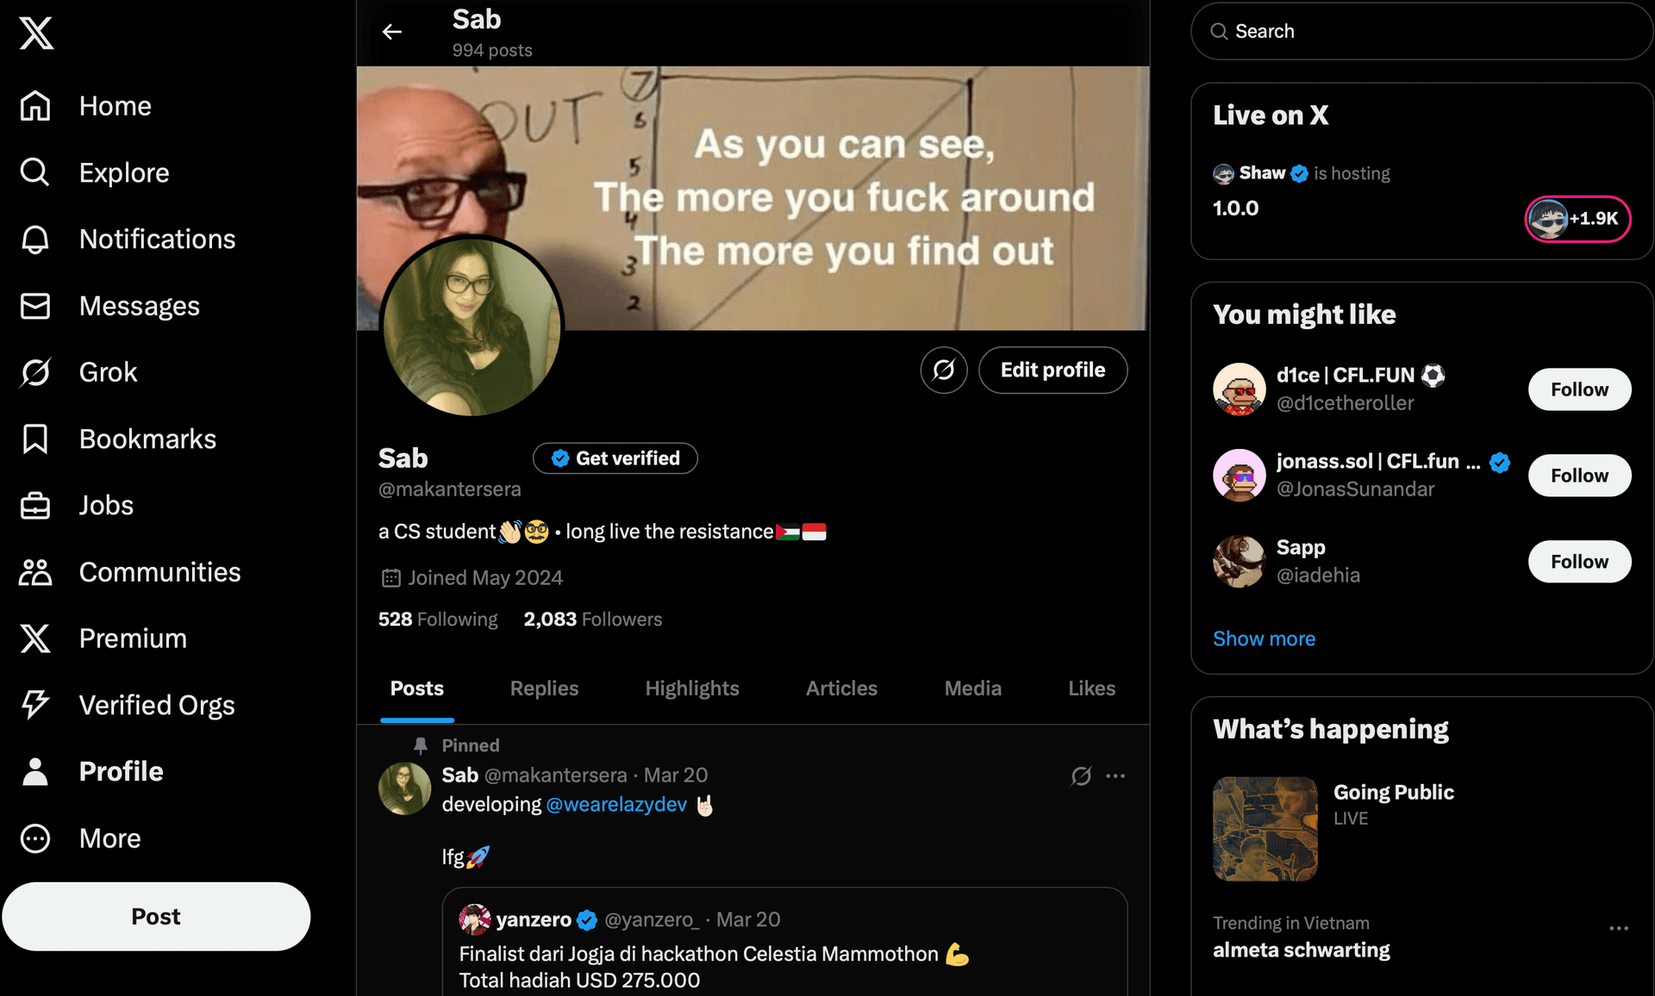Open Communities from the sidebar
The image size is (1655, 996).
pos(129,572)
